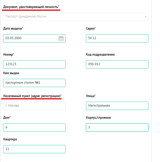This screenshot has height=162, width=160.
Task: Select the Корпус/строение input field
Action: [117, 127]
